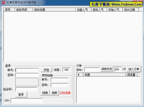
Task: Focus the login 密码 password field
Action: [x=27, y=75]
